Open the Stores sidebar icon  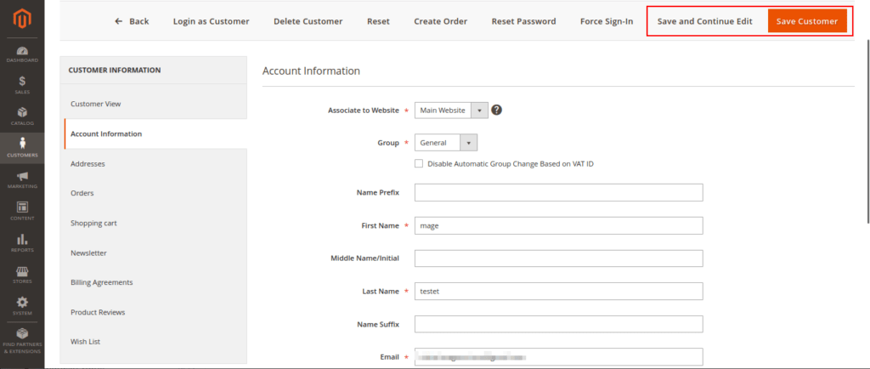[x=22, y=274]
